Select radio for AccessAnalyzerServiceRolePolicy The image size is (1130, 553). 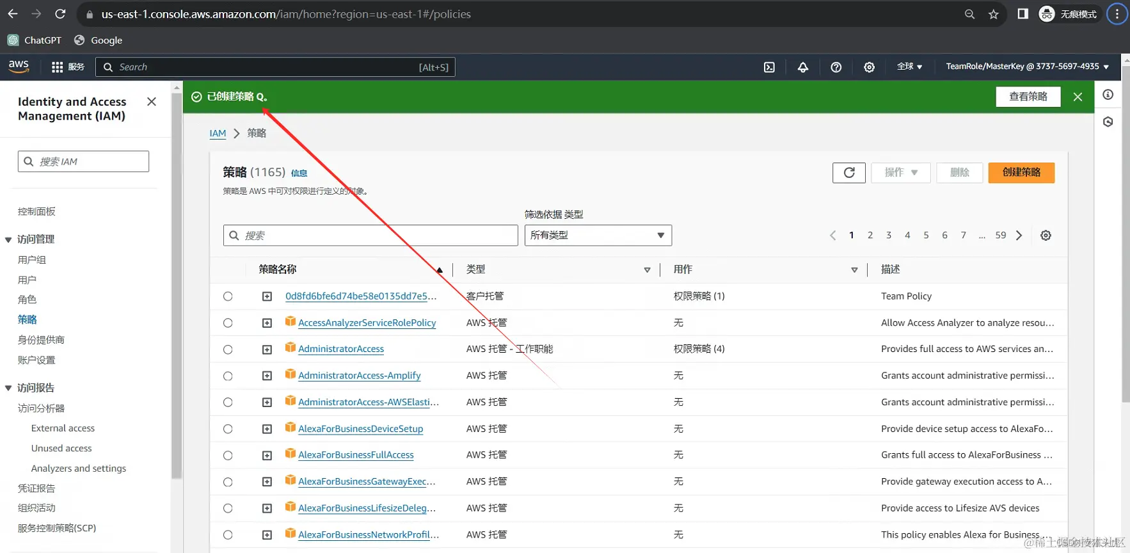click(x=228, y=323)
